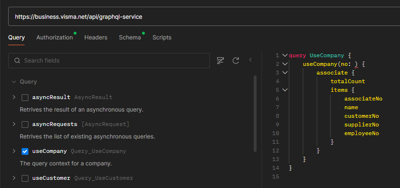
Task: Click the 'items' field on line 5
Action: pos(339,90)
